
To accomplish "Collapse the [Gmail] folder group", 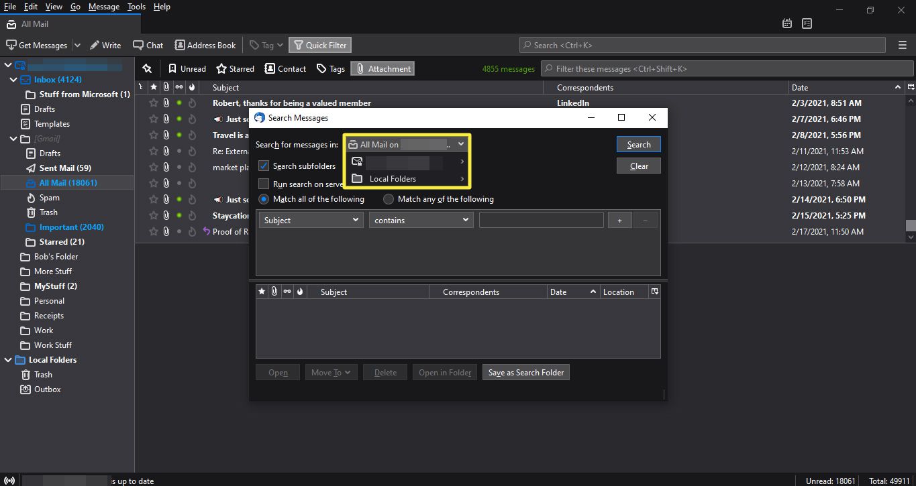I will pos(13,139).
